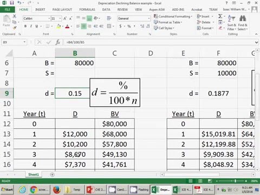Open Conditional Formatting menu
The image size is (260, 195).
(173, 16)
